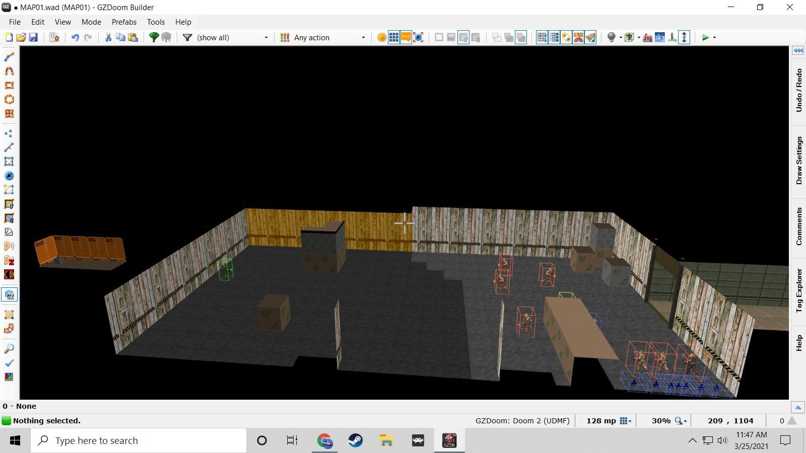
Task: Activate the GZDoom visual mode icon
Action: [9, 295]
